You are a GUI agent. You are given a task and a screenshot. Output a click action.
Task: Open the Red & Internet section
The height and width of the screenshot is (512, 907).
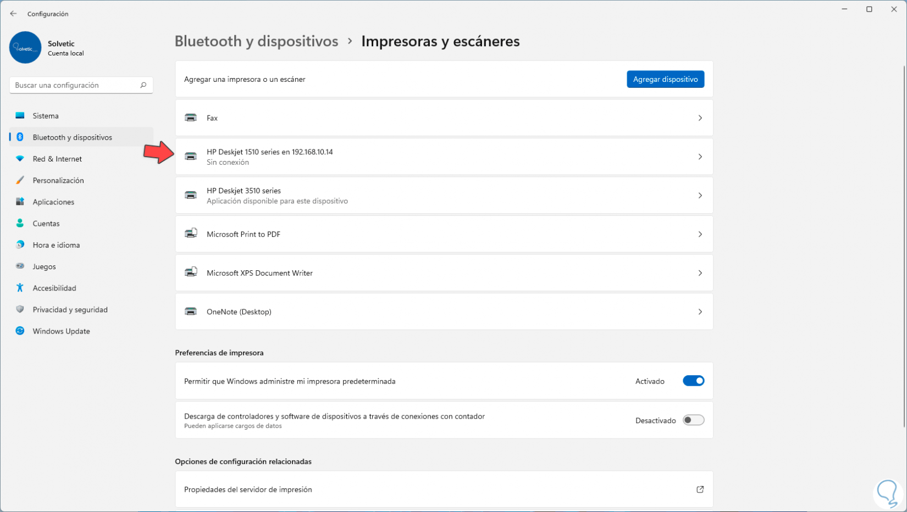point(57,159)
